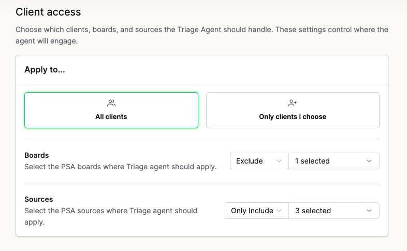Expand the chevron on "1 selected" boards
407x251 pixels.
coord(369,161)
